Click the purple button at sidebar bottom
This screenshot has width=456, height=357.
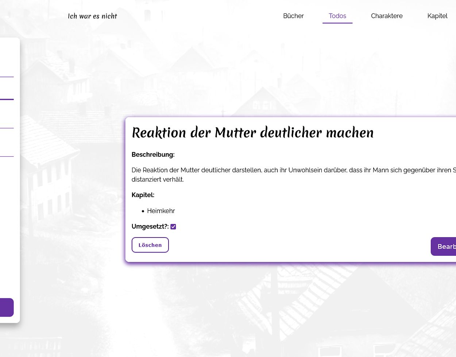[7, 307]
